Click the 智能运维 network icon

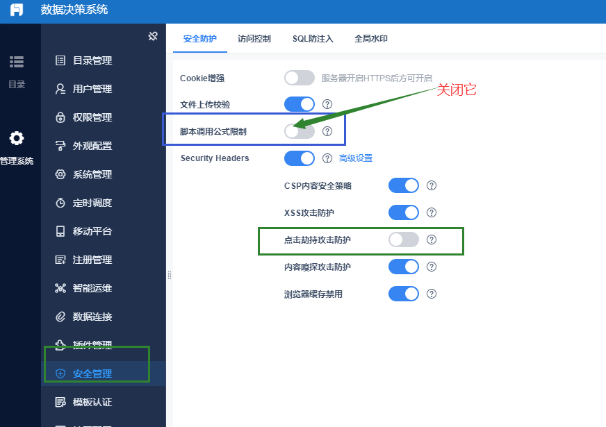coord(60,288)
